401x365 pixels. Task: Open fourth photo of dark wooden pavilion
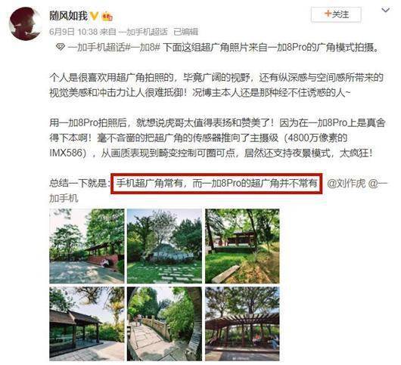pyautogui.click(x=87, y=323)
